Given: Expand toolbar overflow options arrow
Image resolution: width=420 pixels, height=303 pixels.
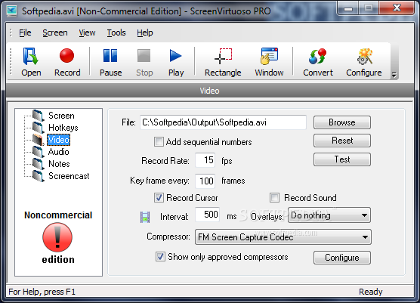Looking at the screenshot, I should tap(394, 75).
